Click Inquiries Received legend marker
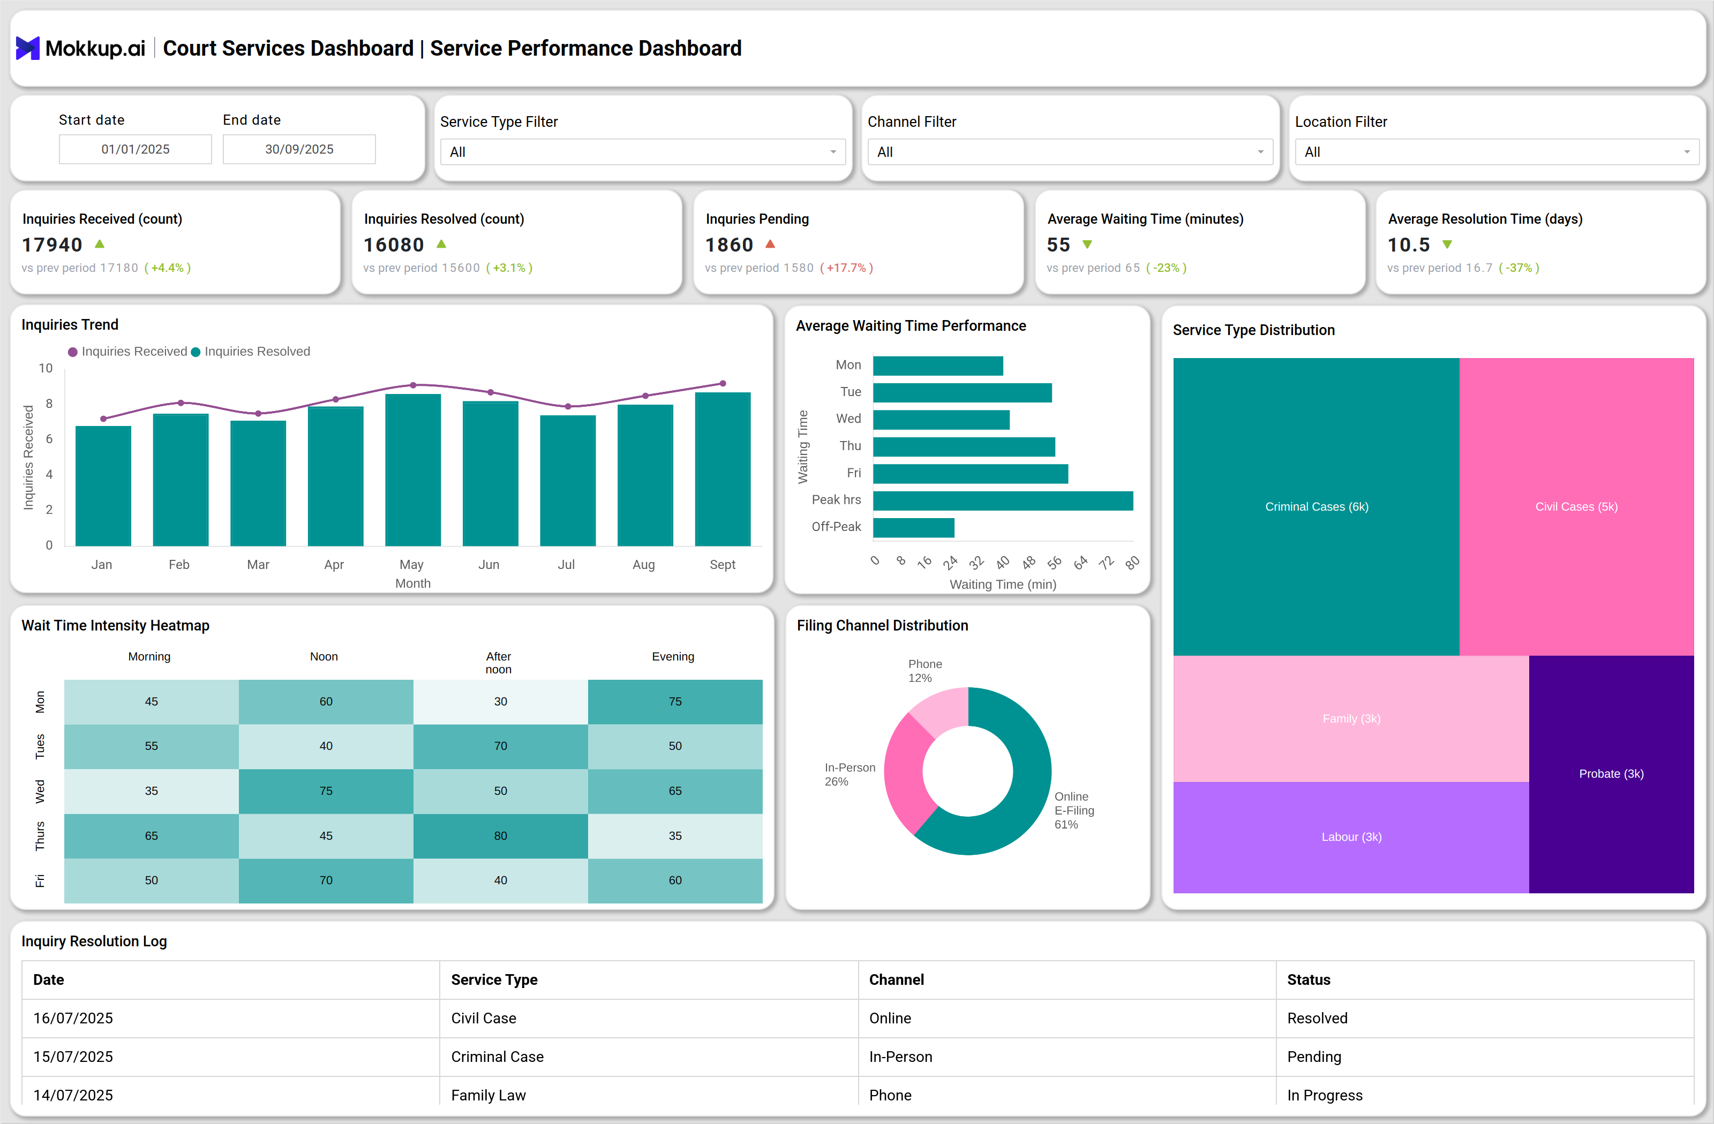1714x1124 pixels. coord(73,352)
